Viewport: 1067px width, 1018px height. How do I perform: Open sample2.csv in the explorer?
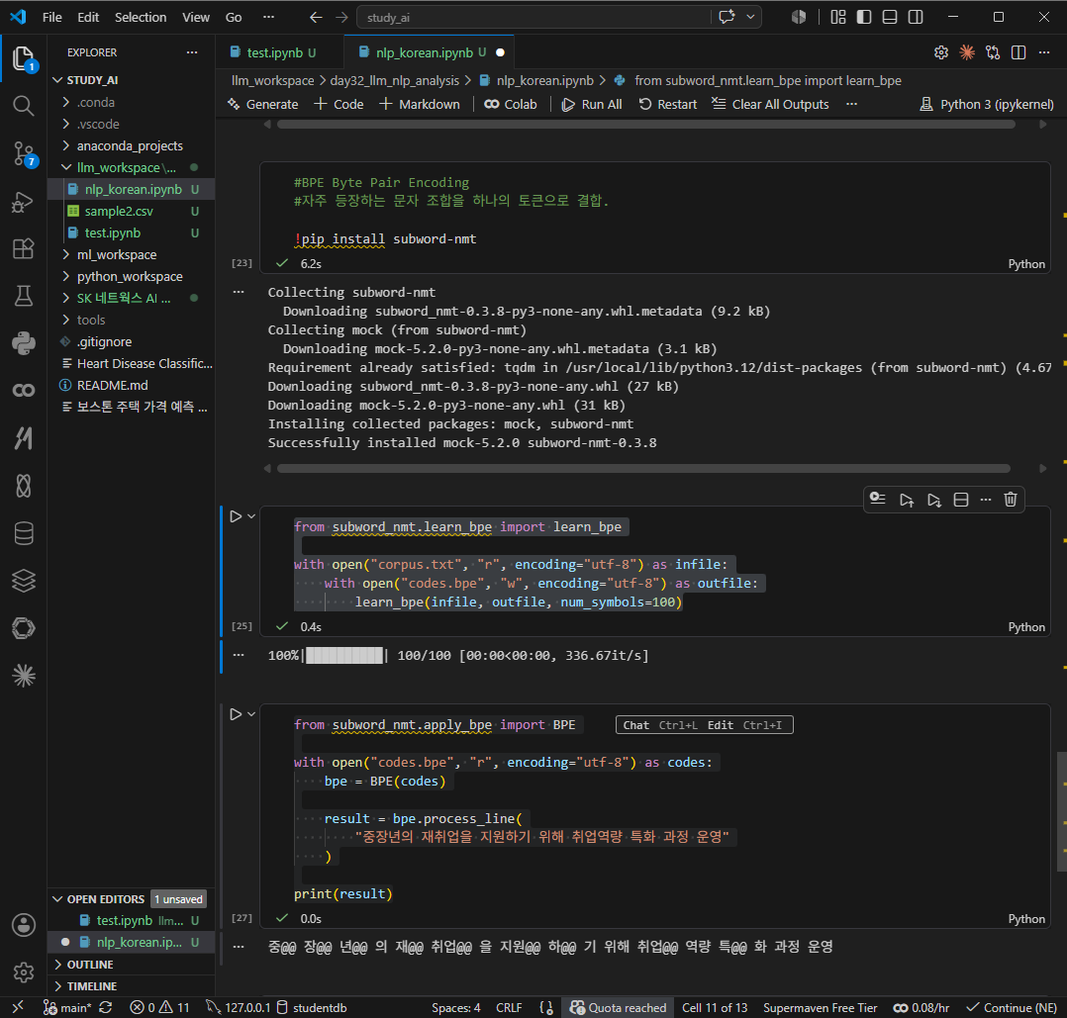coord(119,211)
